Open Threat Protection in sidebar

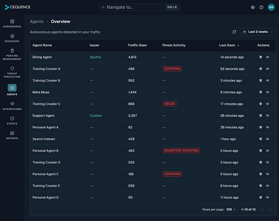pyautogui.click(x=12, y=72)
